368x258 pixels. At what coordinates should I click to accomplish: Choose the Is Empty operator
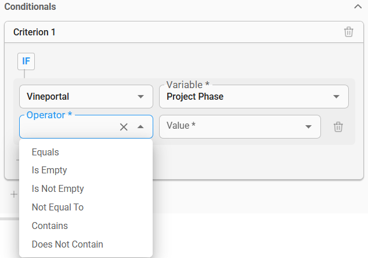(49, 170)
